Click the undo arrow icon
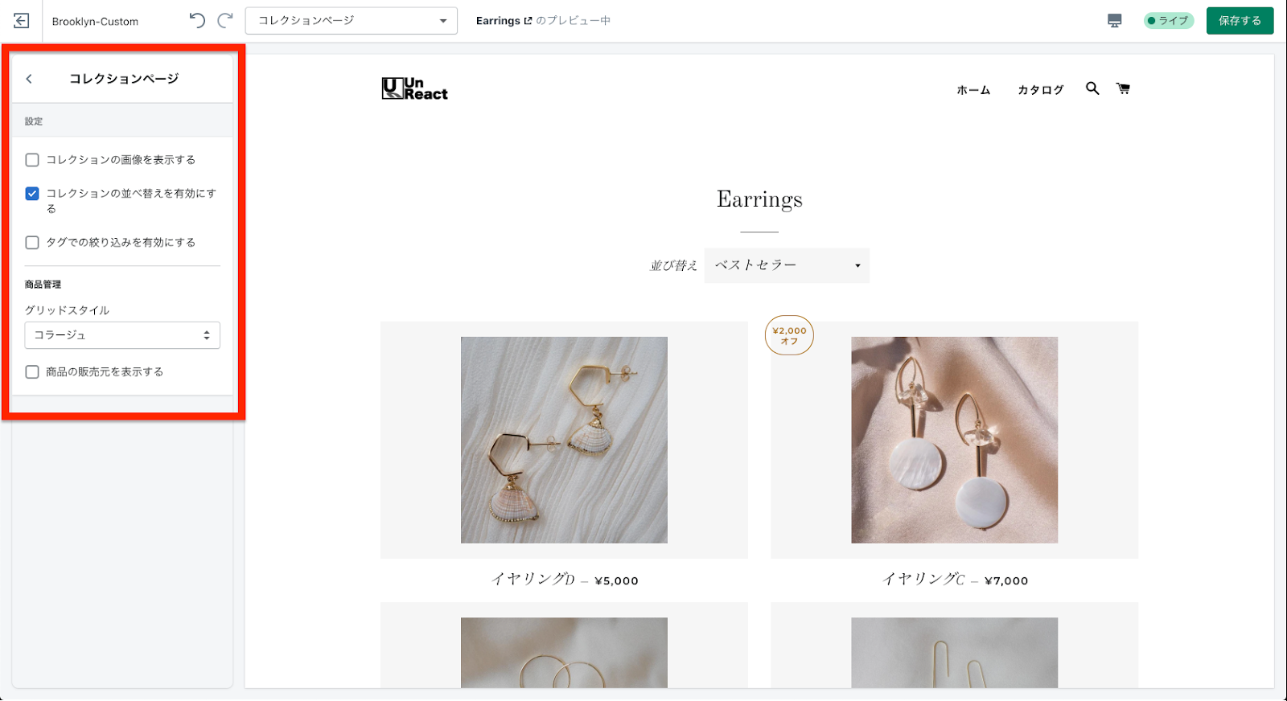The image size is (1287, 701). click(197, 20)
